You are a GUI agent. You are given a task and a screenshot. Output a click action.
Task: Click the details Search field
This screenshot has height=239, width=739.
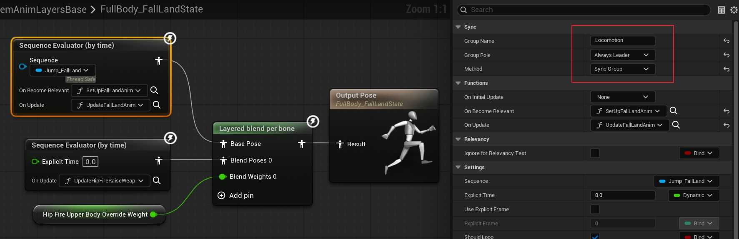click(584, 10)
